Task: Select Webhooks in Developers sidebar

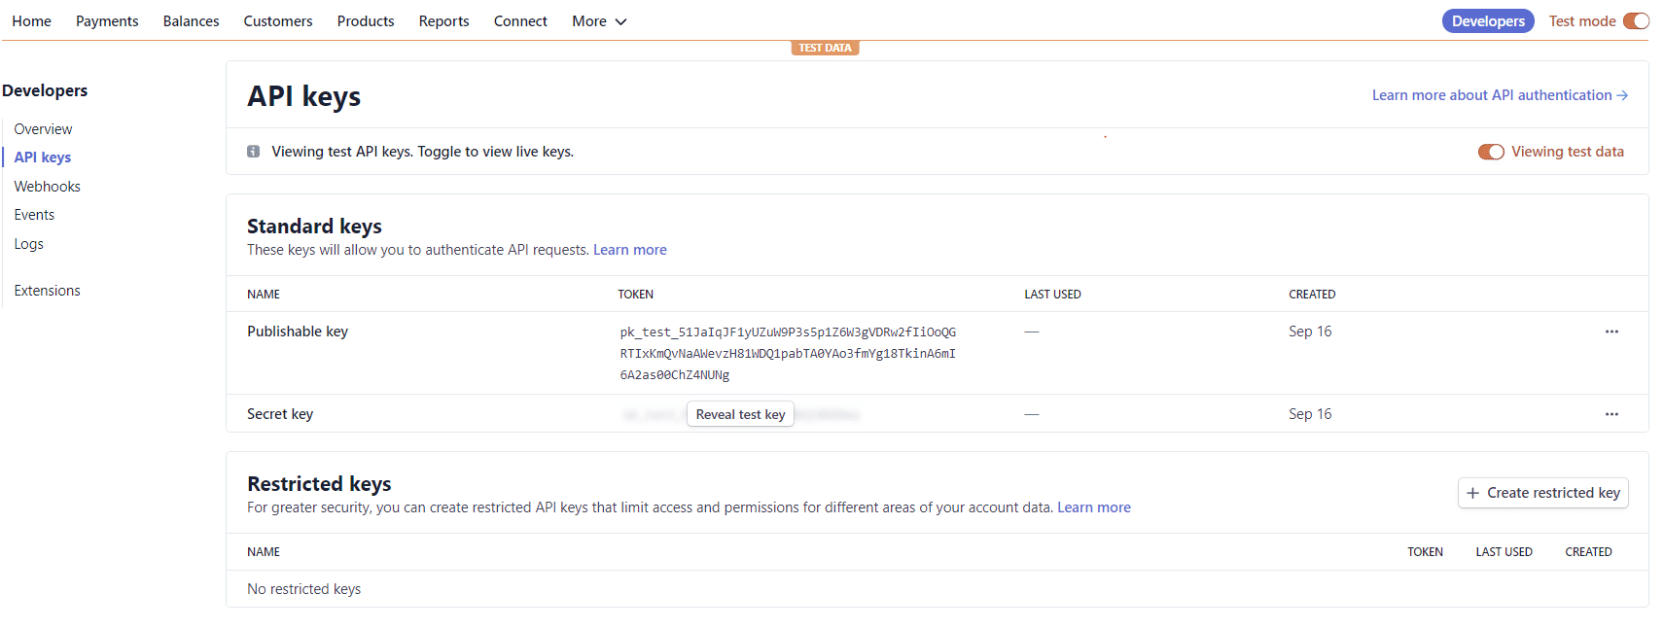Action: [x=47, y=187]
